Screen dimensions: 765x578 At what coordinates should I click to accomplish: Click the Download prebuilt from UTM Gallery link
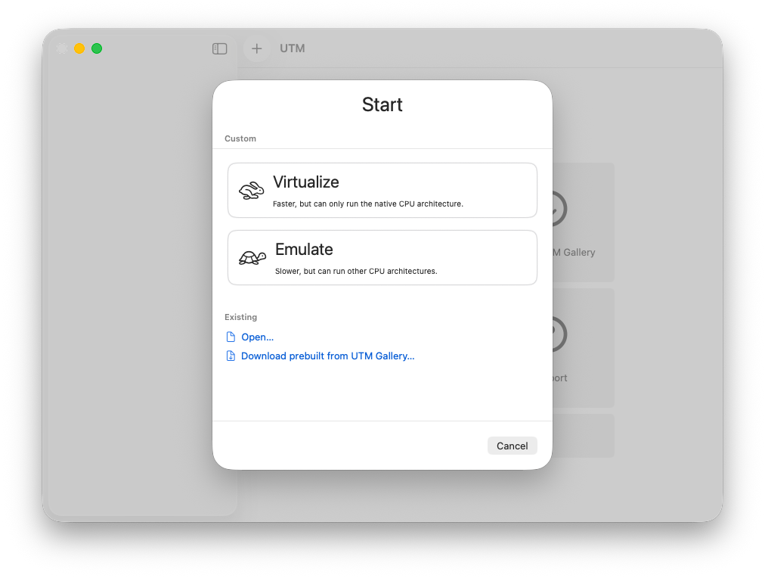(329, 356)
